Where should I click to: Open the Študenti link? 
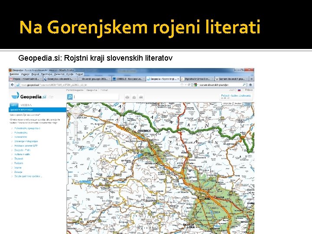point(19,159)
